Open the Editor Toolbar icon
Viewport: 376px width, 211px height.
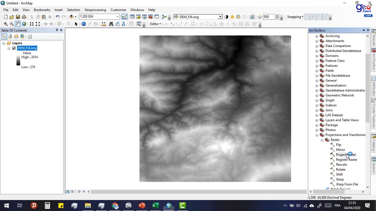pyautogui.click(x=125, y=17)
